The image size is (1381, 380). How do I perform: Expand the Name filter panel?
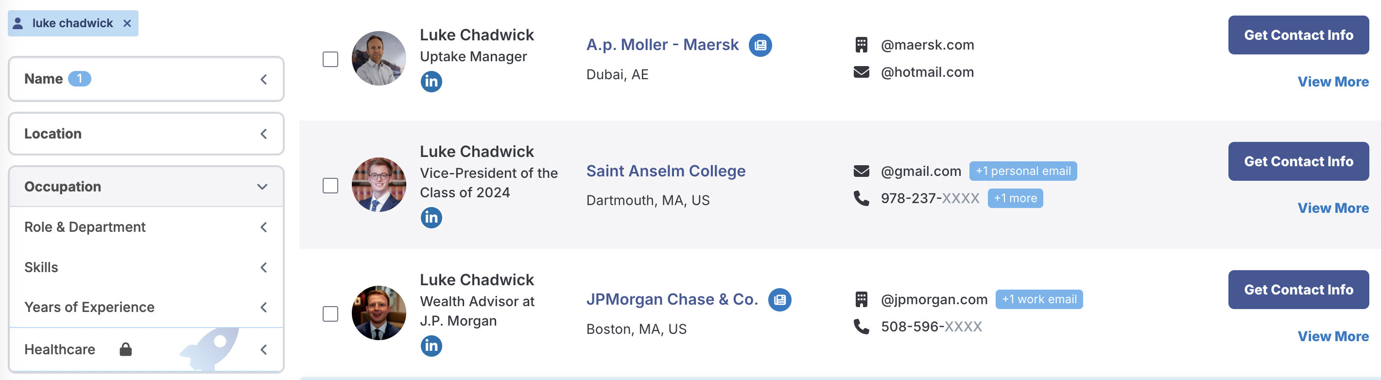(x=146, y=79)
